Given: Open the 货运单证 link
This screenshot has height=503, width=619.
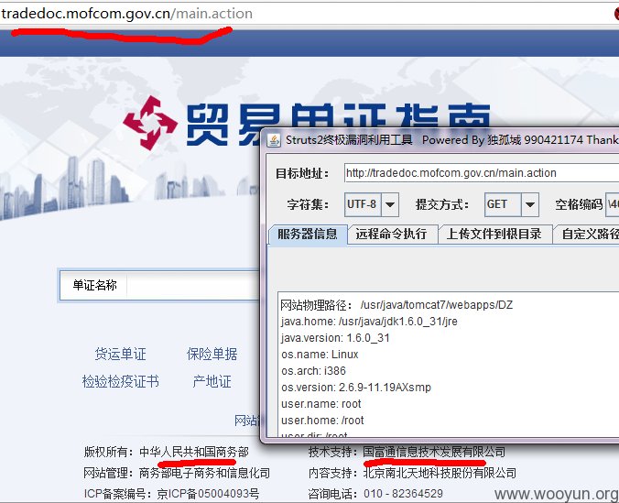Looking at the screenshot, I should click(x=120, y=354).
